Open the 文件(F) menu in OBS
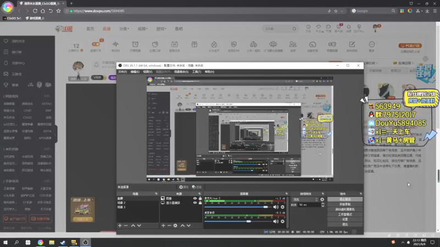This screenshot has height=247, width=440. click(x=122, y=72)
